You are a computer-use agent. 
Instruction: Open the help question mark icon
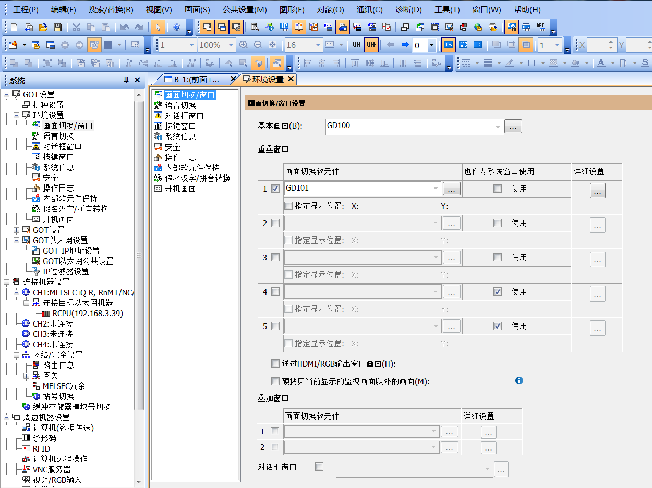click(177, 27)
